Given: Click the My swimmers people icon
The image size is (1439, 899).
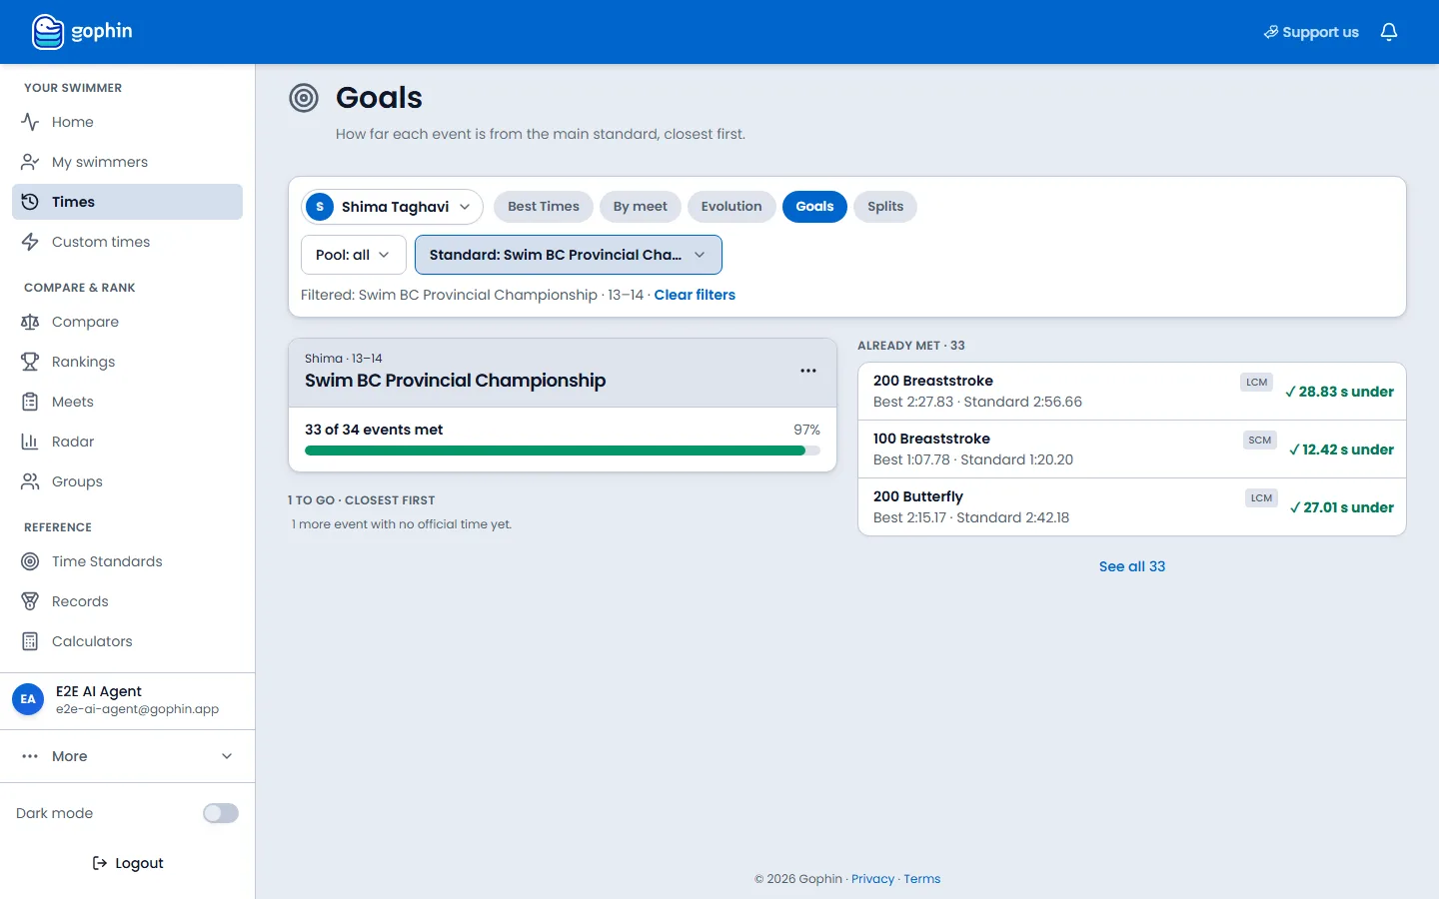Looking at the screenshot, I should (x=30, y=162).
